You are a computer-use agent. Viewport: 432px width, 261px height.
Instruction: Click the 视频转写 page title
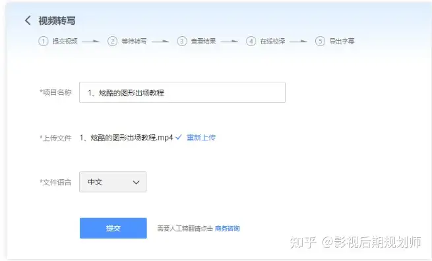click(57, 20)
